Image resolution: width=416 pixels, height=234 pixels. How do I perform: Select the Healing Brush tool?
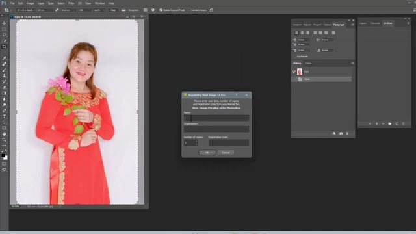(x=5, y=64)
